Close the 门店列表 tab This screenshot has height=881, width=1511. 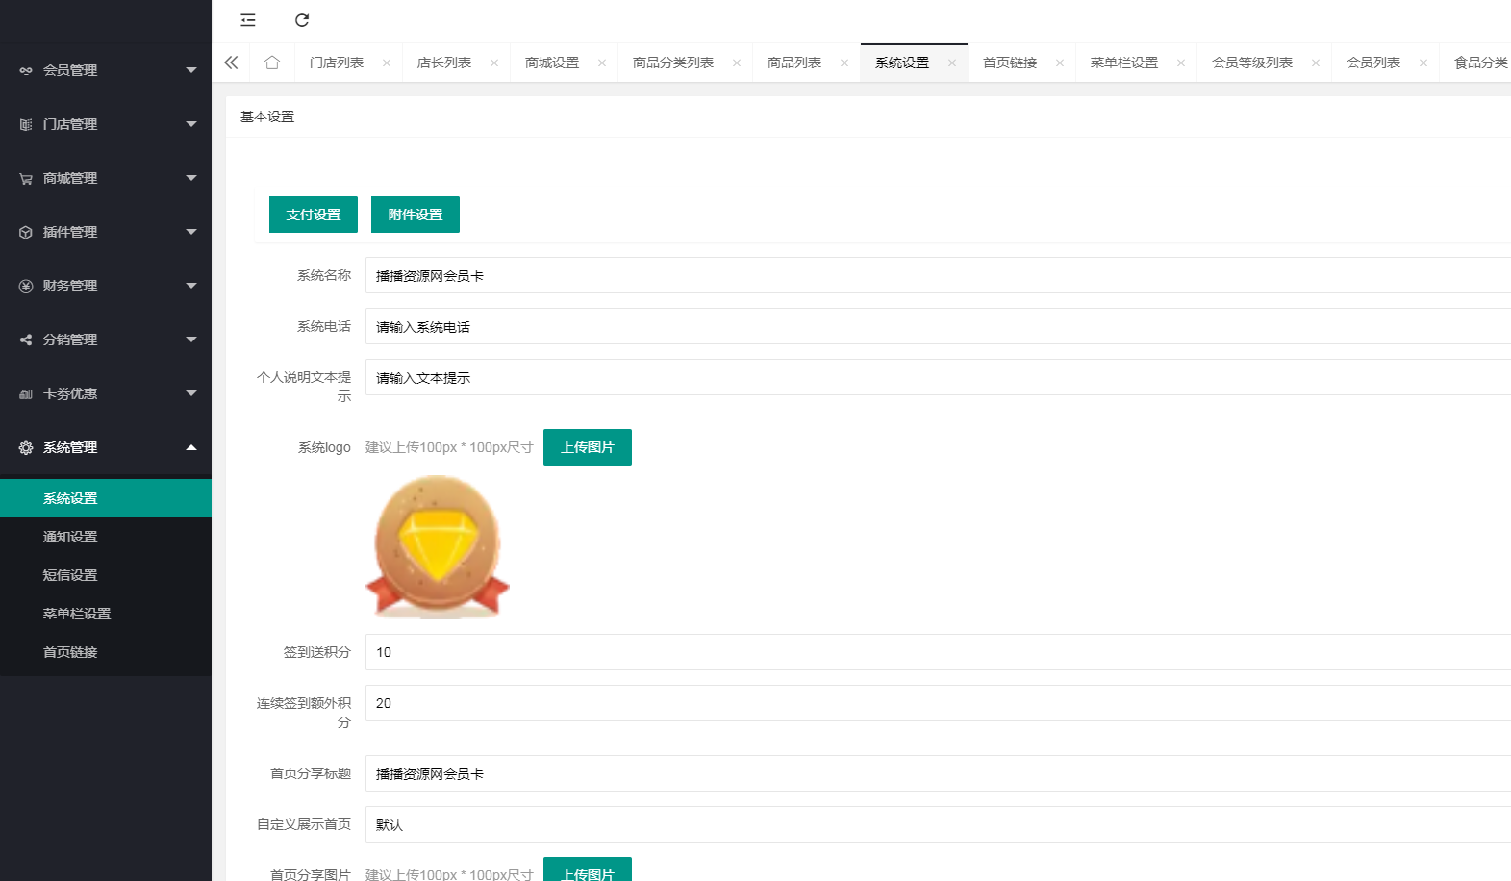[x=387, y=63]
